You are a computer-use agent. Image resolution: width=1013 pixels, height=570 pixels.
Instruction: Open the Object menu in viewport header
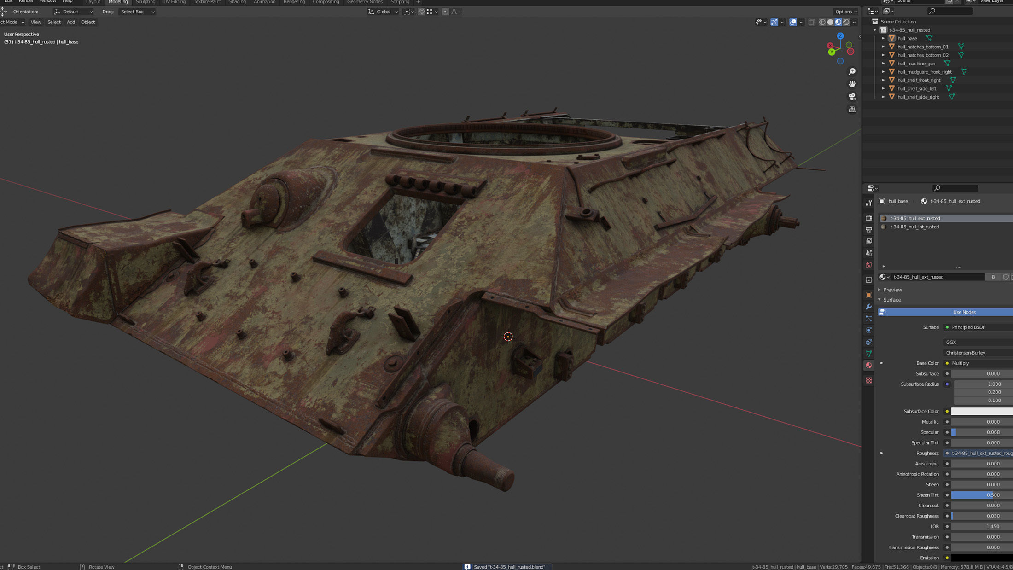87,22
